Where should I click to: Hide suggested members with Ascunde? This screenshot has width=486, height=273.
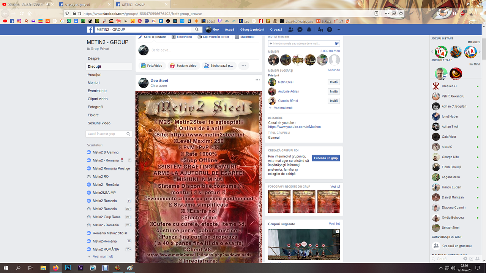334,70
